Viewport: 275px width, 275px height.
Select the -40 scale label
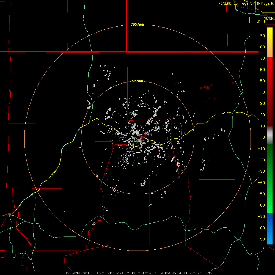(x=261, y=183)
